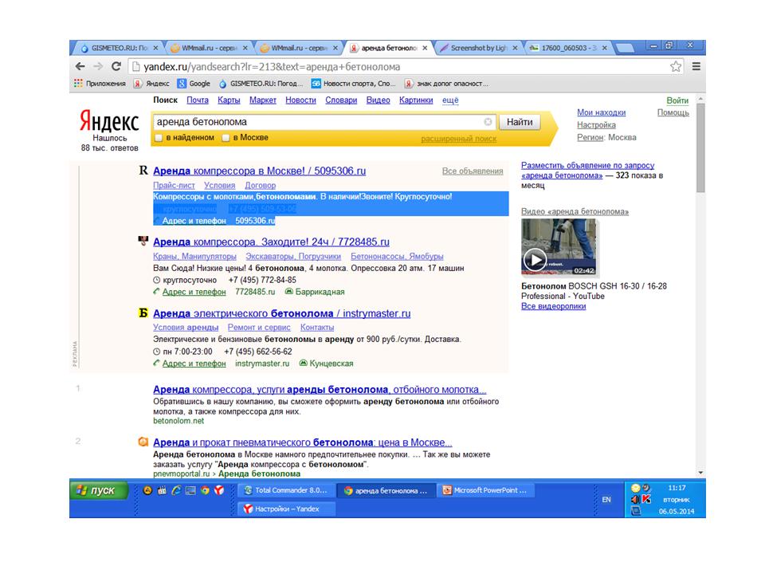The height and width of the screenshot is (574, 765).
Task: Enable the 'в найденном' checkbox
Action: click(x=158, y=138)
